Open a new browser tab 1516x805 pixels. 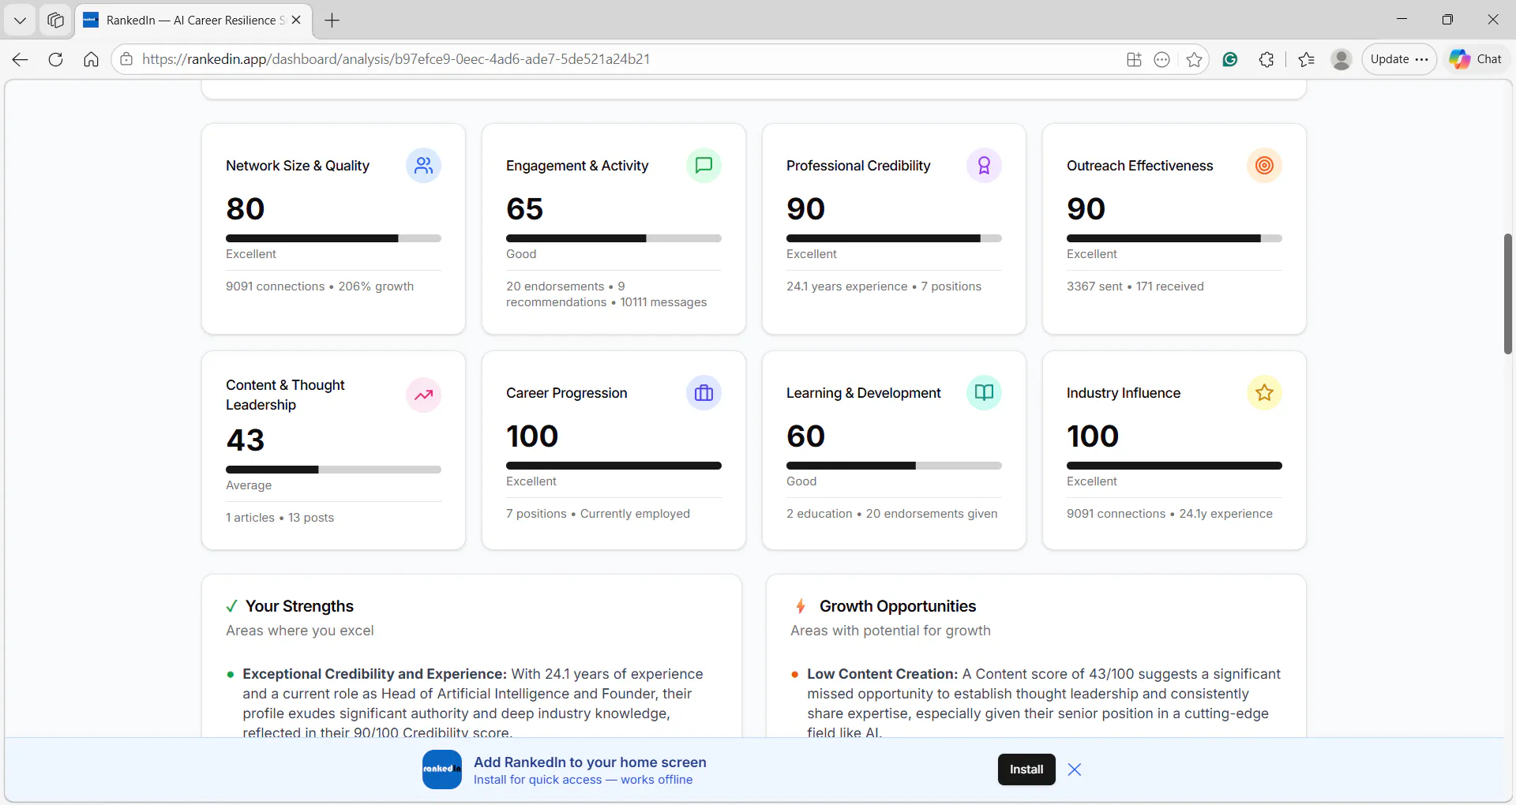[x=332, y=21]
